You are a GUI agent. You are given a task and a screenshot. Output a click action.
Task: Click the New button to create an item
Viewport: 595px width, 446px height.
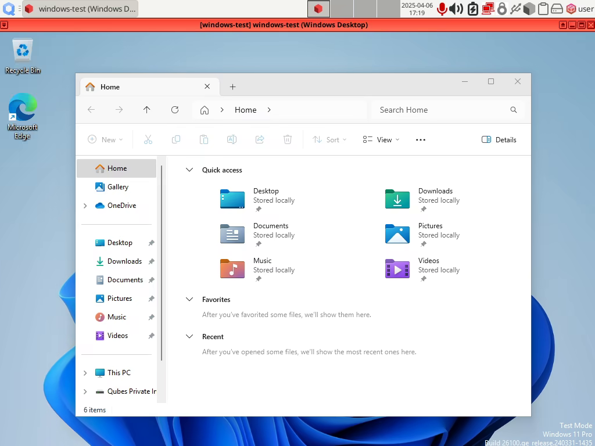coord(105,139)
